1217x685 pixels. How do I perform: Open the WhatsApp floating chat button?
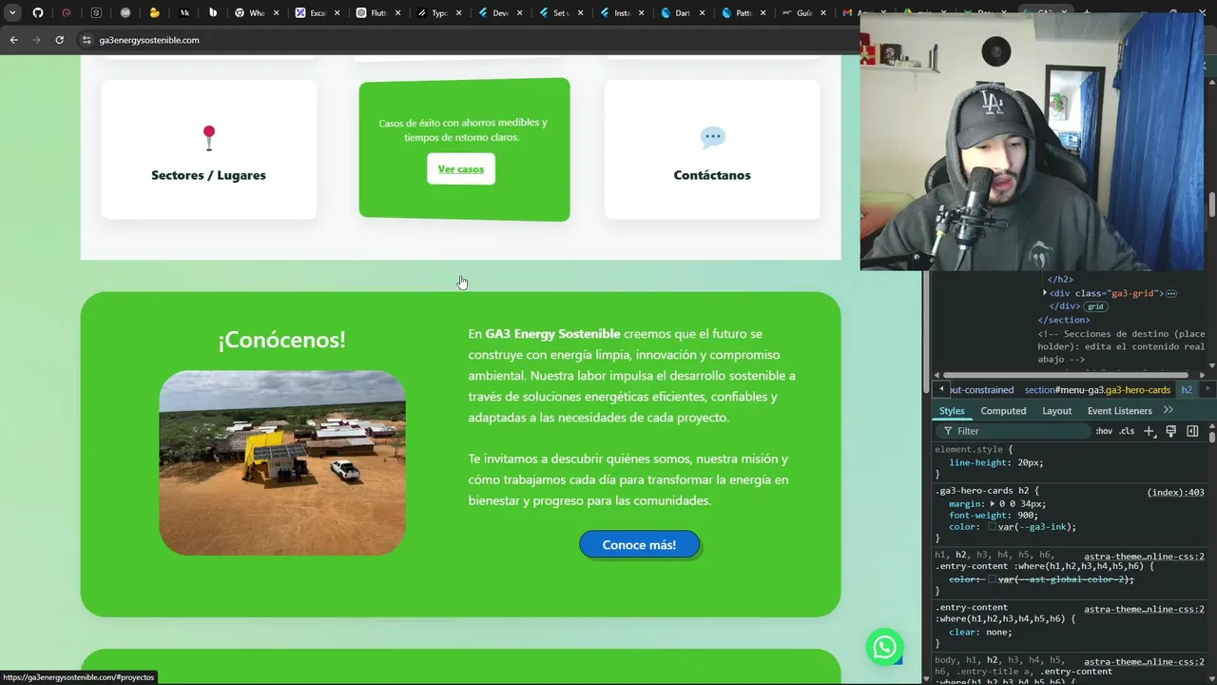click(x=884, y=647)
